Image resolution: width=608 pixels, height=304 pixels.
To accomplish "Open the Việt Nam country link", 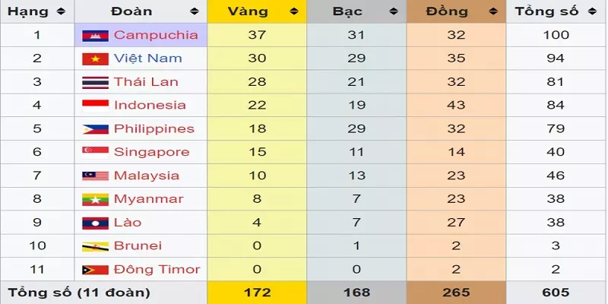I will 148,59.
